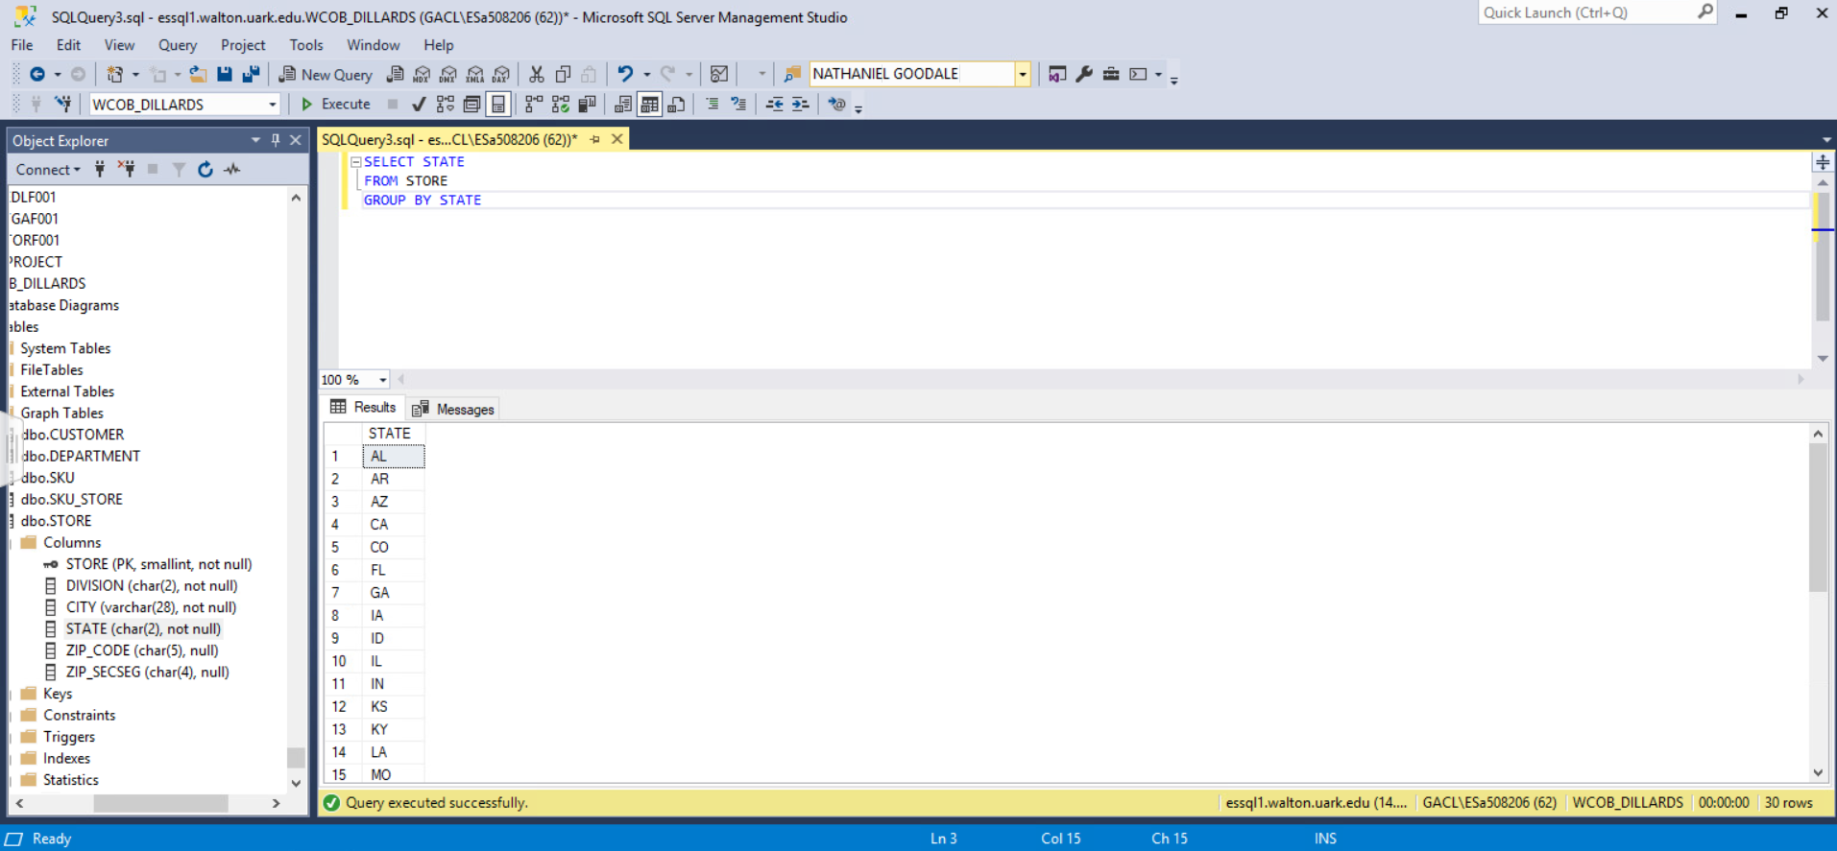Click the MDX query icon
The image size is (1837, 851).
click(x=422, y=74)
